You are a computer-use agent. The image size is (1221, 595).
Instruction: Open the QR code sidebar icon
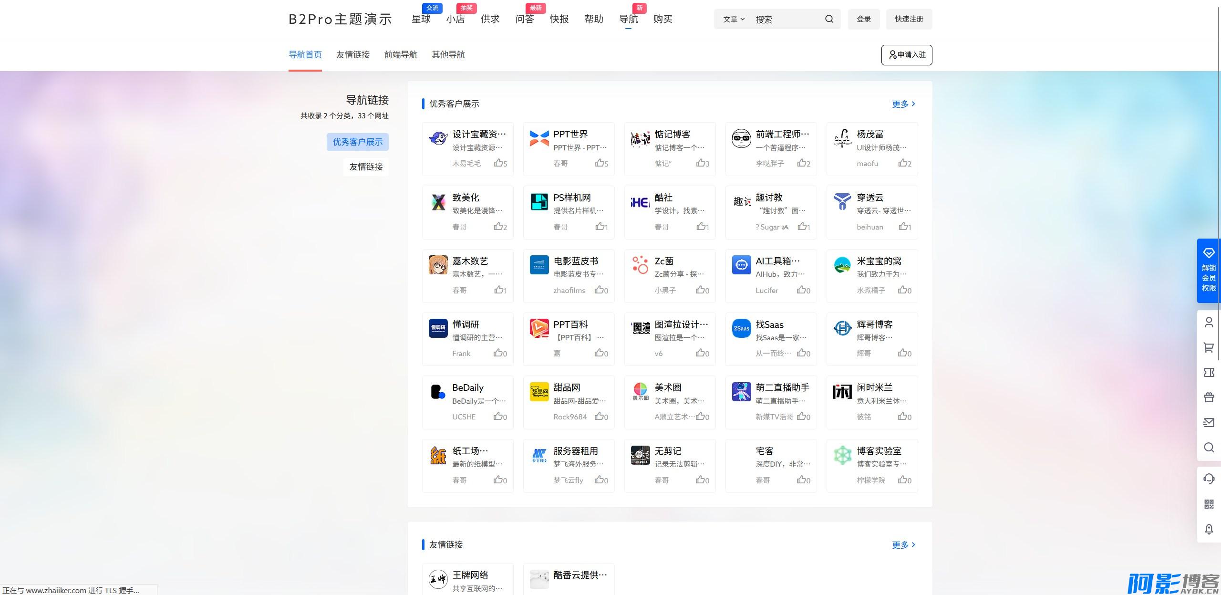point(1209,504)
